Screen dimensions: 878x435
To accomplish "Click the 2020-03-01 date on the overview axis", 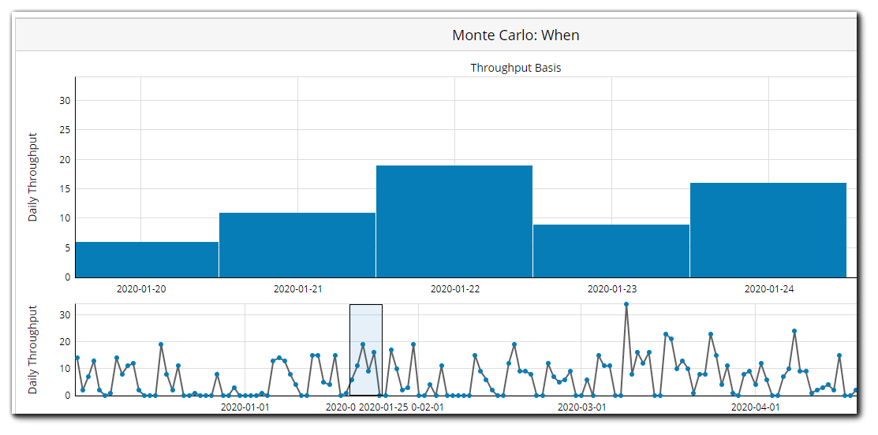I will pos(582,407).
